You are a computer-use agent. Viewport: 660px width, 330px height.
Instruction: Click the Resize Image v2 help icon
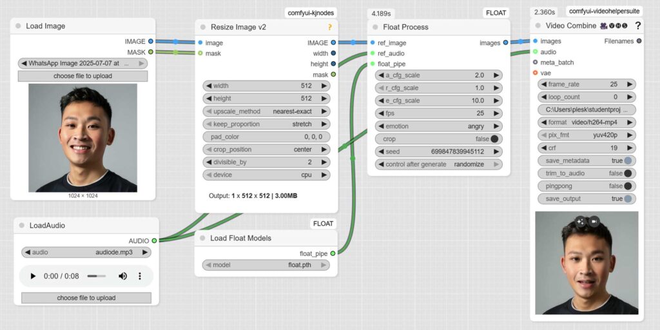point(330,27)
